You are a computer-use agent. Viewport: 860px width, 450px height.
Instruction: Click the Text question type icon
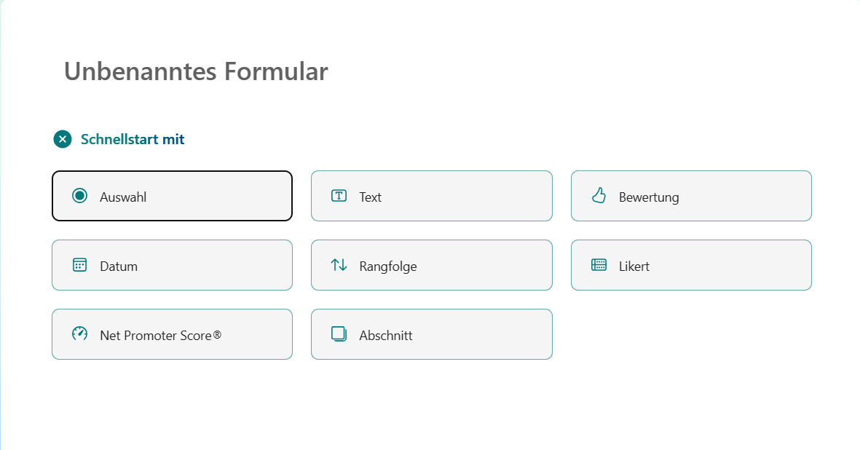pos(339,196)
